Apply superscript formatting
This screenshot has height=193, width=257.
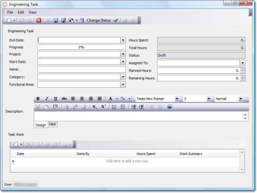point(103,107)
